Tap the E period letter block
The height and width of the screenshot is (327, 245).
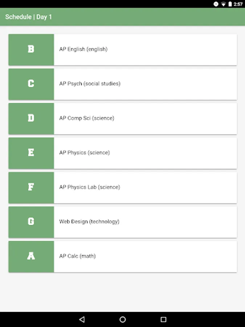click(31, 153)
